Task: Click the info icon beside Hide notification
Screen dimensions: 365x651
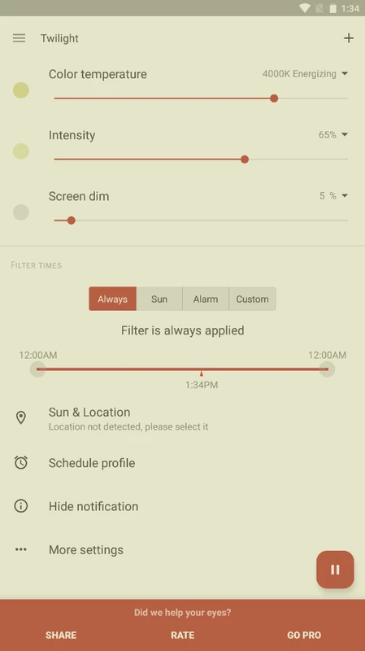Action: [x=21, y=506]
